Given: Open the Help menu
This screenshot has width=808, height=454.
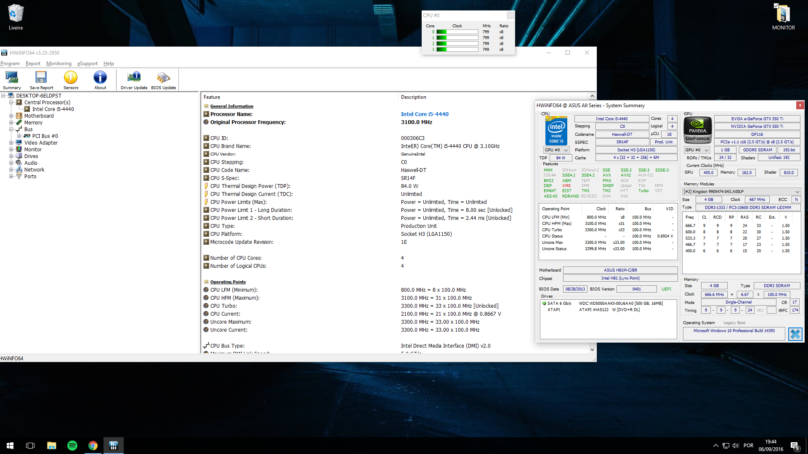Looking at the screenshot, I should click(x=109, y=63).
